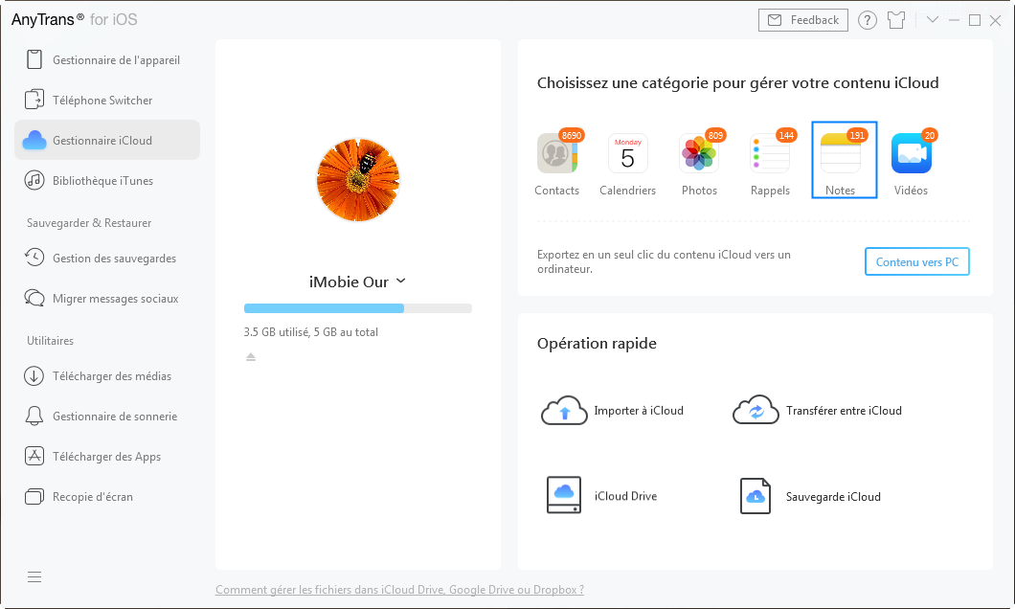The width and height of the screenshot is (1015, 609).
Task: Expand the iMobie Our account dropdown
Action: click(x=400, y=281)
